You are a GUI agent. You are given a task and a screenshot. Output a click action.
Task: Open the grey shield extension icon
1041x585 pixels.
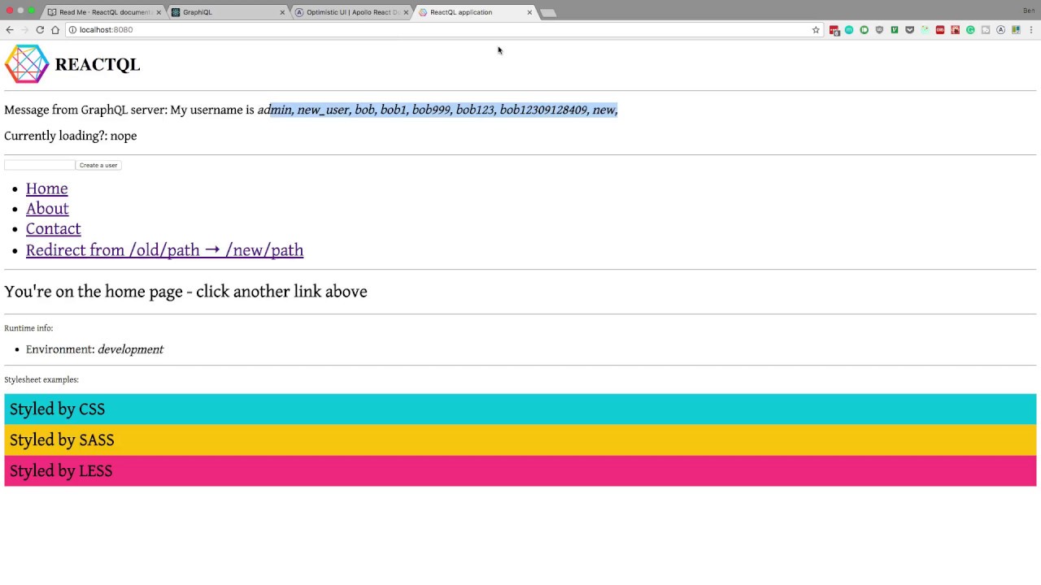click(879, 30)
